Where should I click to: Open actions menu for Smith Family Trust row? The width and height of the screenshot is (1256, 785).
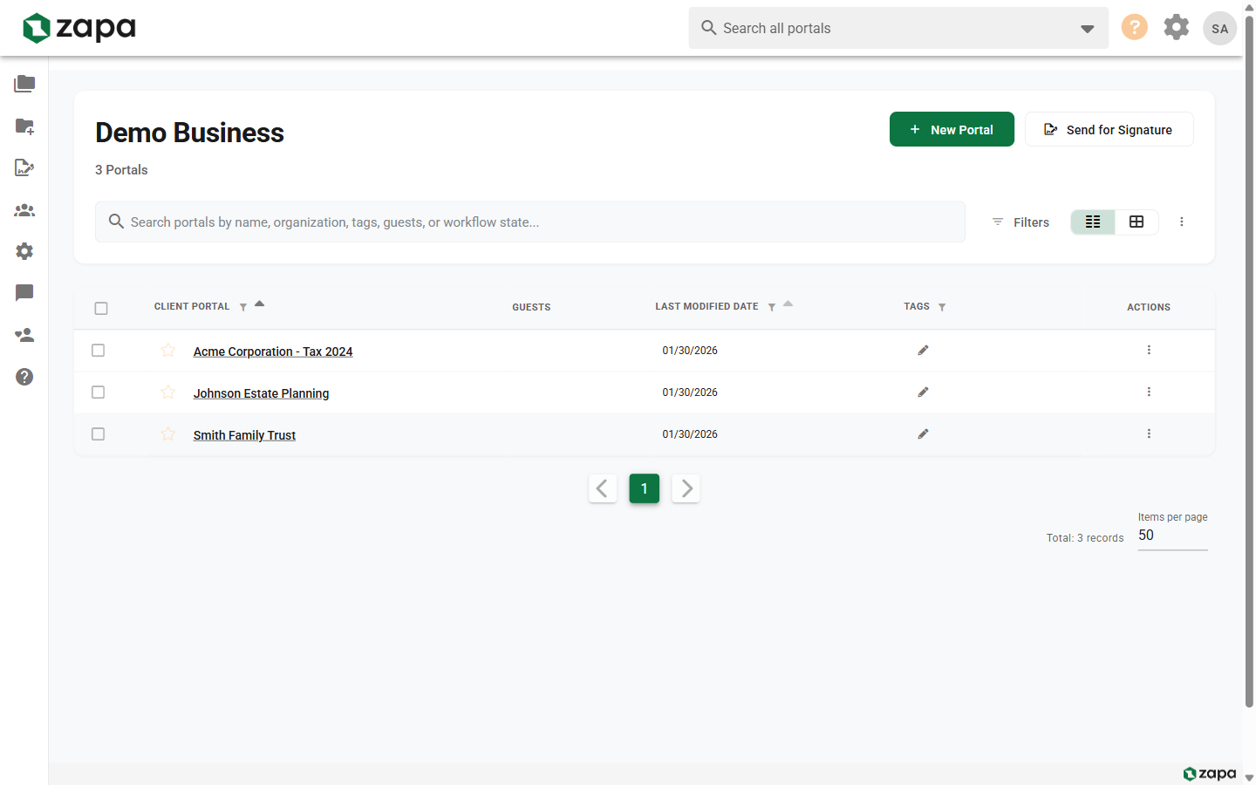coord(1149,433)
